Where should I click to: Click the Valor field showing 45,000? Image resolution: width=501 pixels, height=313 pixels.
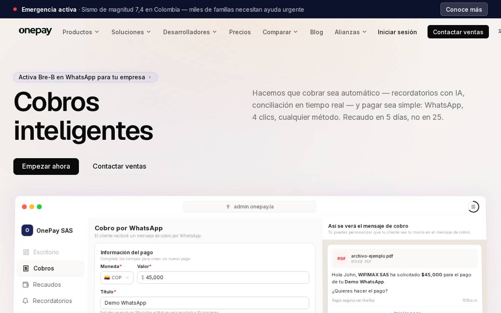point(223,278)
